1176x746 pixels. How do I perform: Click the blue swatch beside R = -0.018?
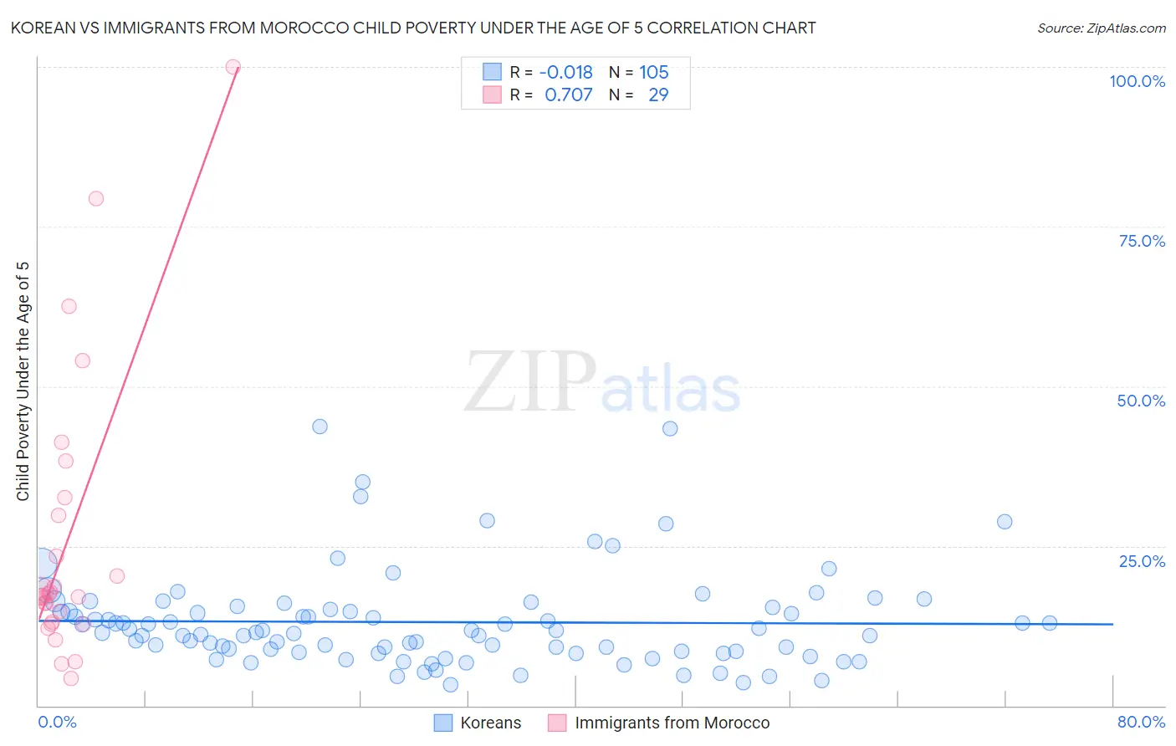click(x=492, y=72)
